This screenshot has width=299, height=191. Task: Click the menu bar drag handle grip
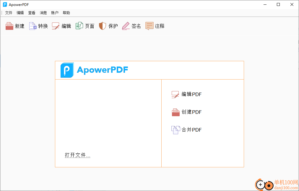point(2,13)
